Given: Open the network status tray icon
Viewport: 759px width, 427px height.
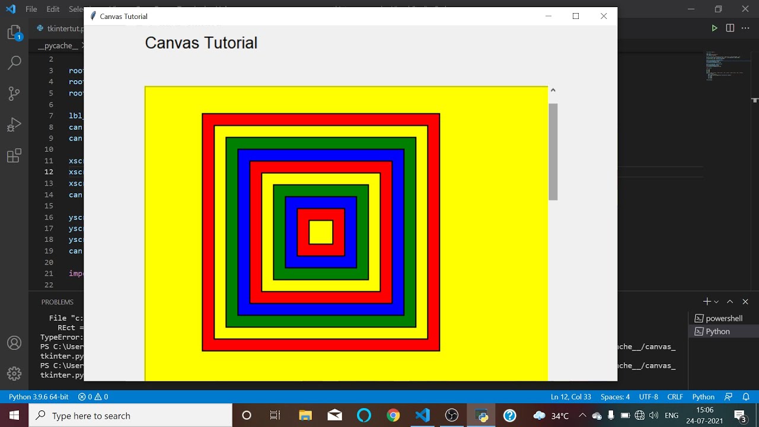Looking at the screenshot, I should coord(639,415).
